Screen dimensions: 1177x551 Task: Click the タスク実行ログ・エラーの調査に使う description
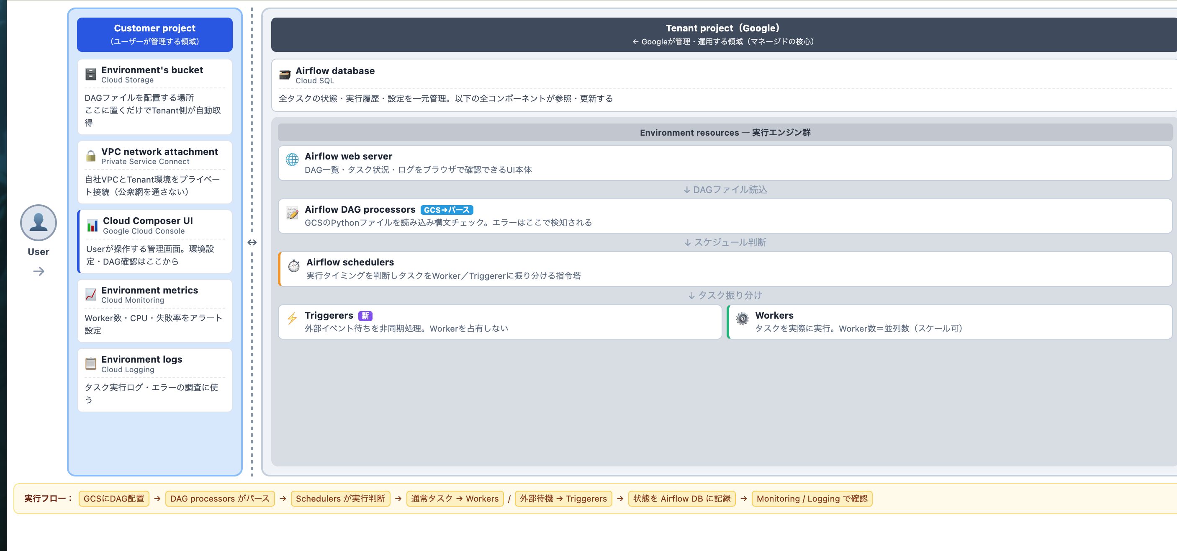(x=152, y=394)
